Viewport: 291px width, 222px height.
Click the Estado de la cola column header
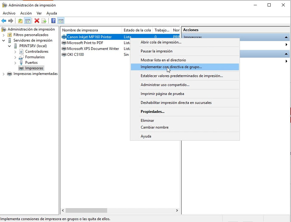(x=137, y=30)
